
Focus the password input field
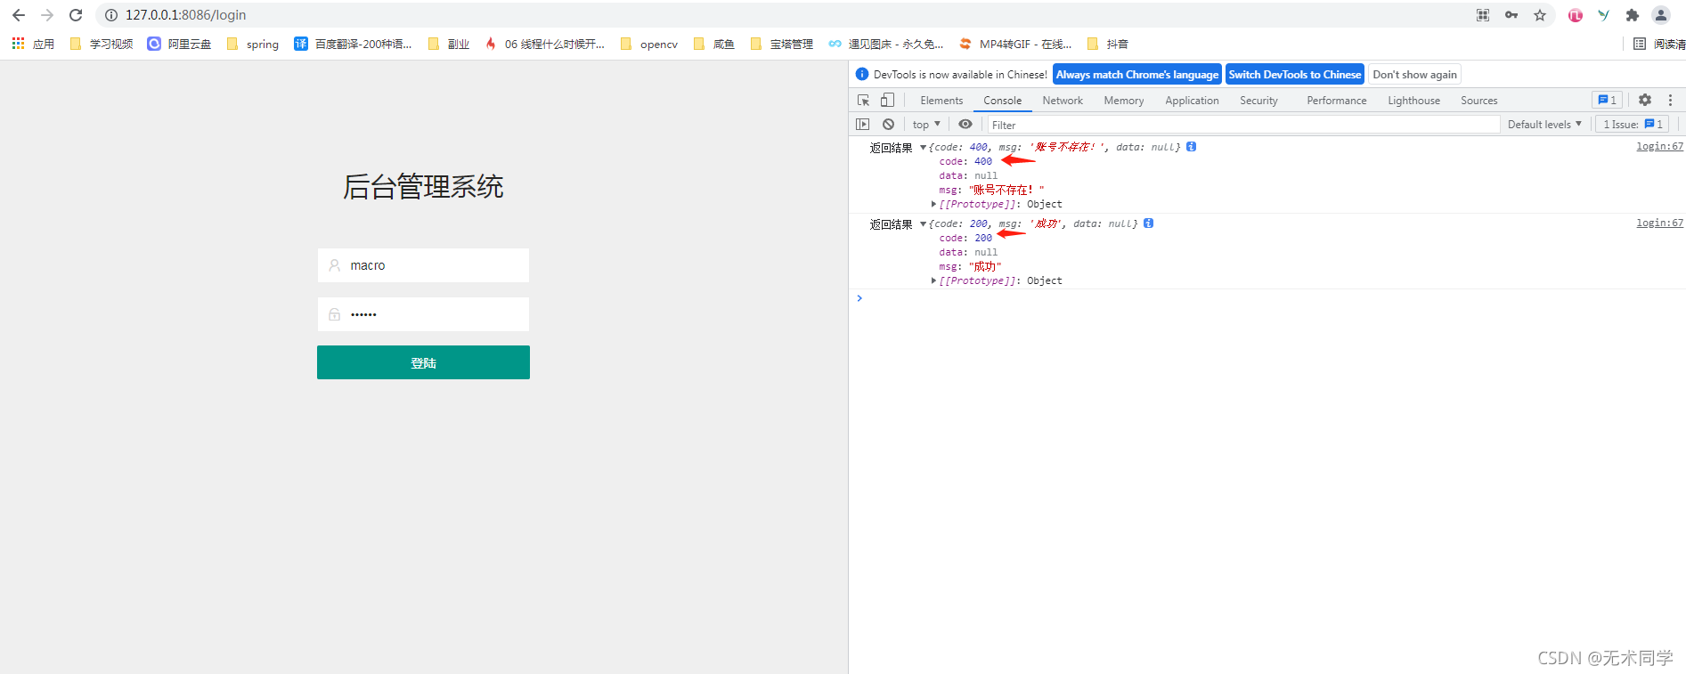click(x=423, y=314)
